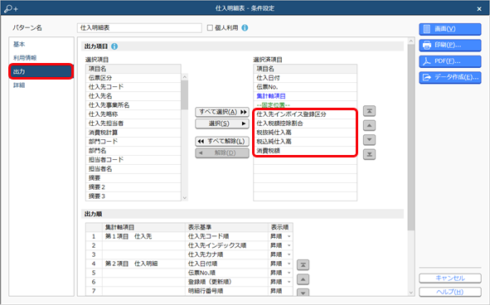Select 摘要 2 in 選択項目 list
Image resolution: width=490 pixels, height=305 pixels.
tap(133, 187)
